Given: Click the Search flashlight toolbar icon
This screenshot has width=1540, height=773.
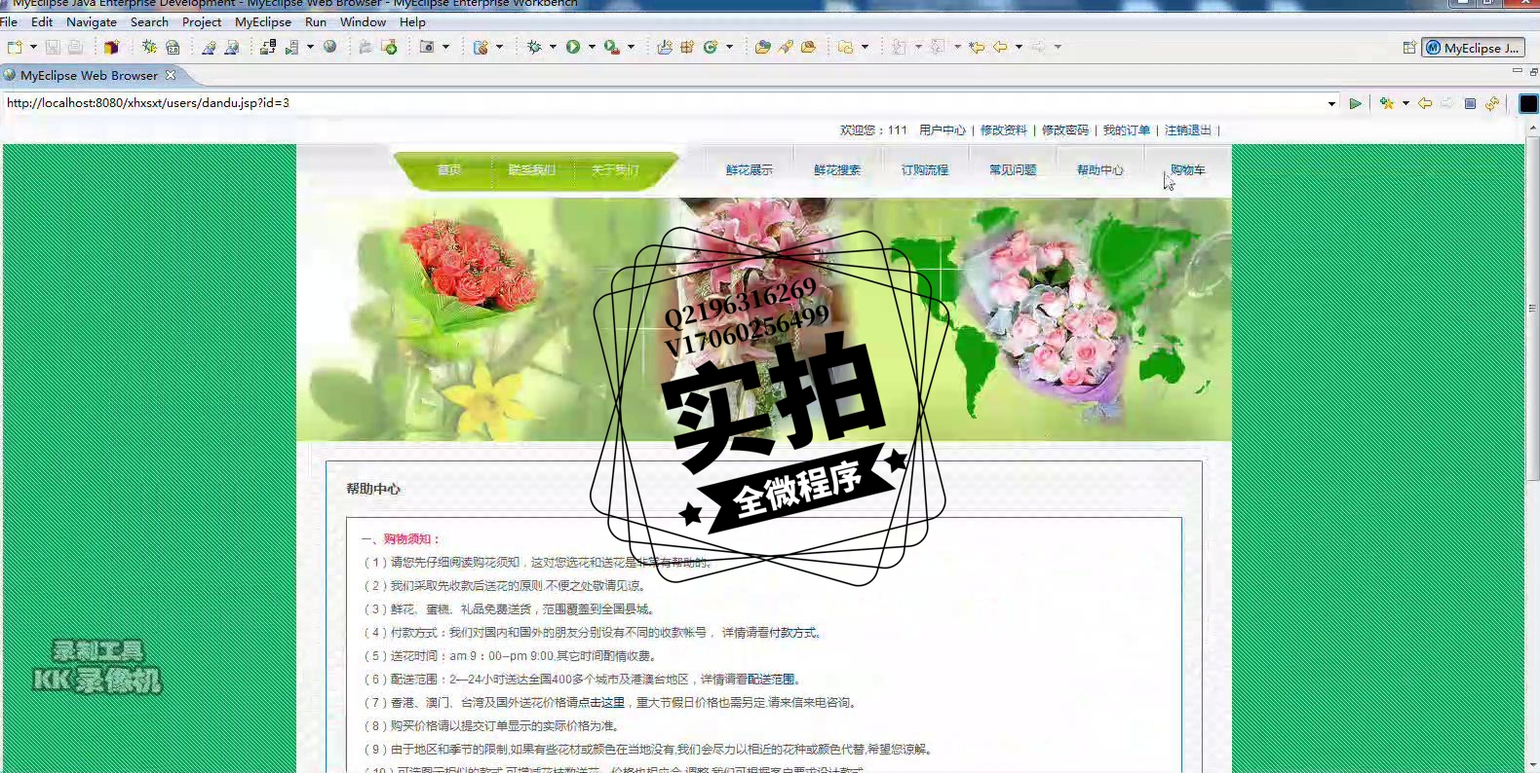Looking at the screenshot, I should (x=786, y=47).
